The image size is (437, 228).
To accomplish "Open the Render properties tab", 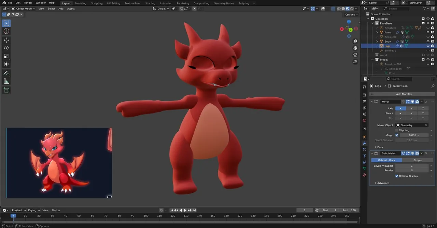I will pyautogui.click(x=364, y=95).
